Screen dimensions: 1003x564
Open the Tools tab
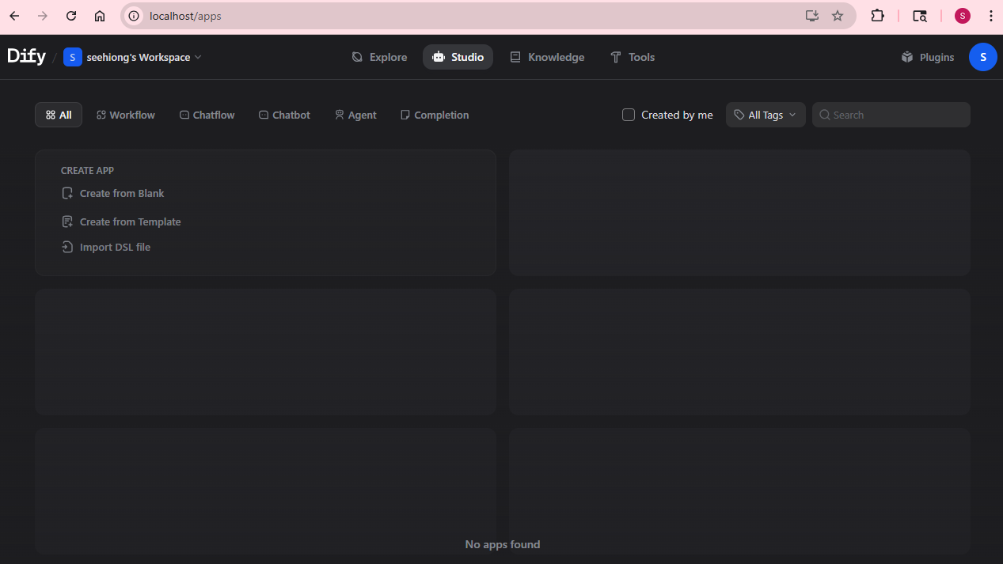[x=633, y=57]
